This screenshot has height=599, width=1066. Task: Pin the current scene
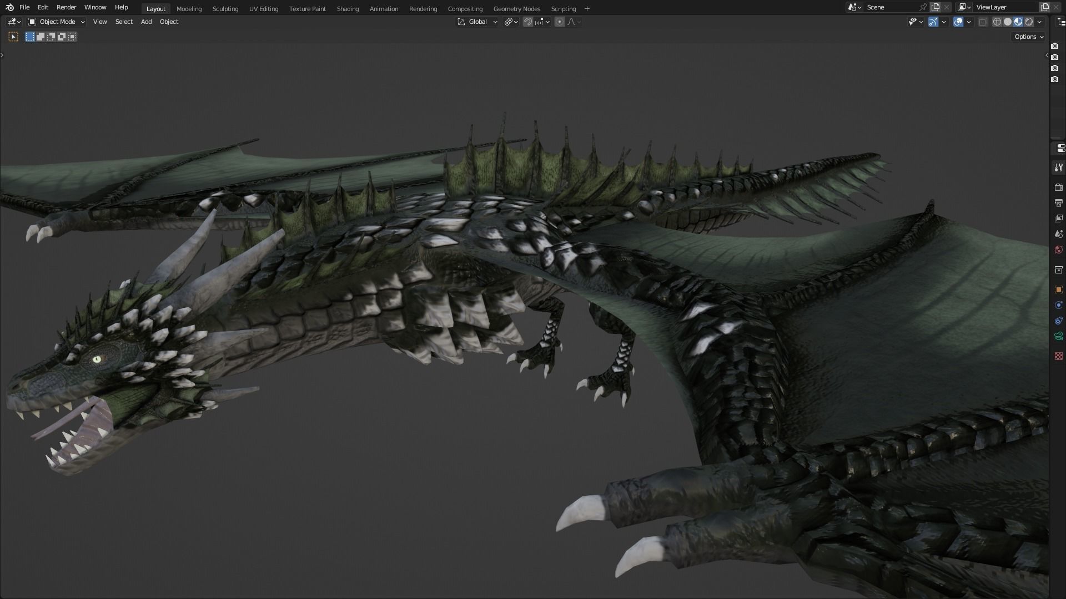click(923, 7)
